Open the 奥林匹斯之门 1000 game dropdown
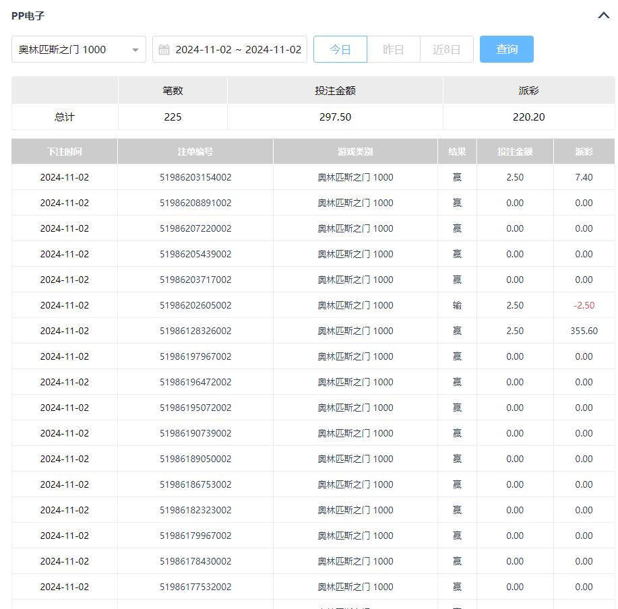Viewport: 618px width, 609px height. click(x=79, y=50)
